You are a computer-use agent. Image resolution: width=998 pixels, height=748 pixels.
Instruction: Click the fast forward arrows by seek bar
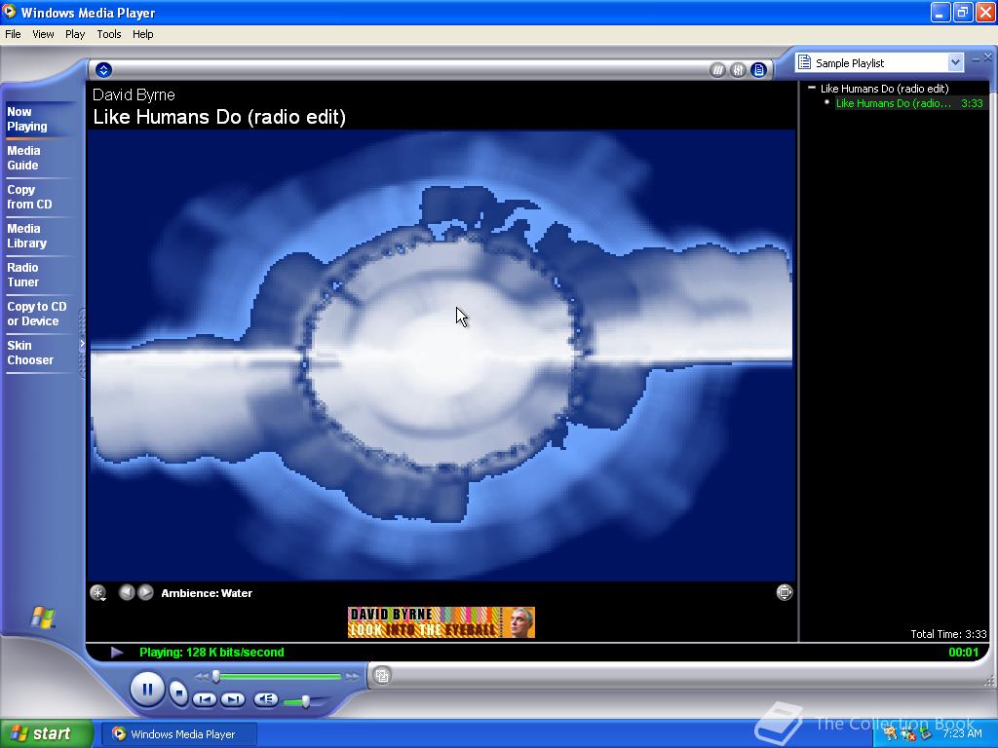351,677
